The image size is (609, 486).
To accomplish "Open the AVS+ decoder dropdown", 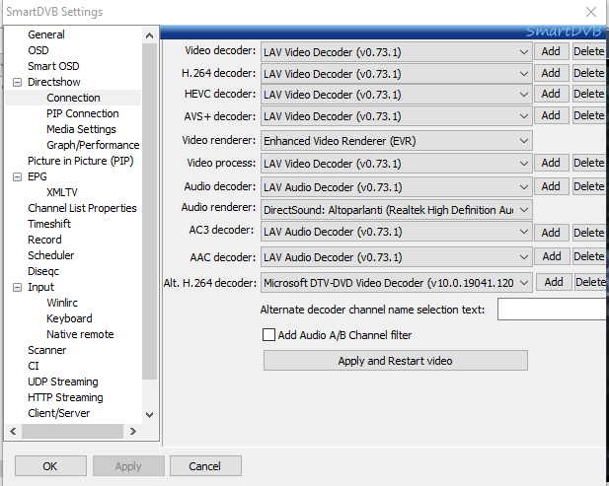I will pos(396,116).
